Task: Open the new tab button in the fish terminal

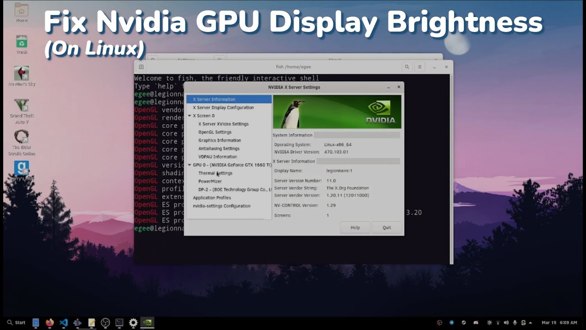Action: [141, 67]
